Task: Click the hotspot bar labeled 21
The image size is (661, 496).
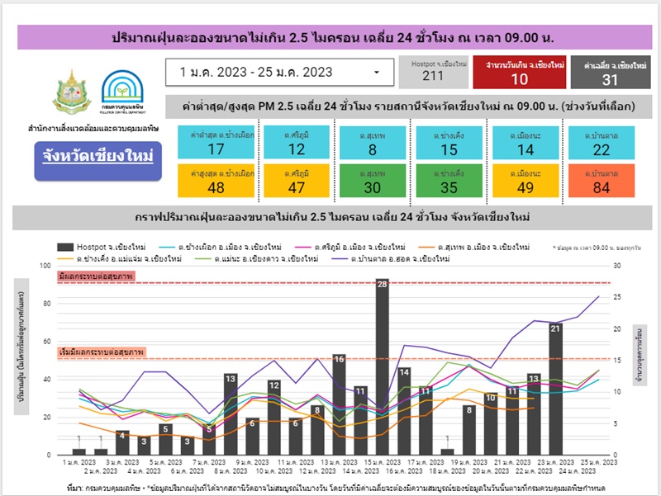Action: [x=555, y=388]
